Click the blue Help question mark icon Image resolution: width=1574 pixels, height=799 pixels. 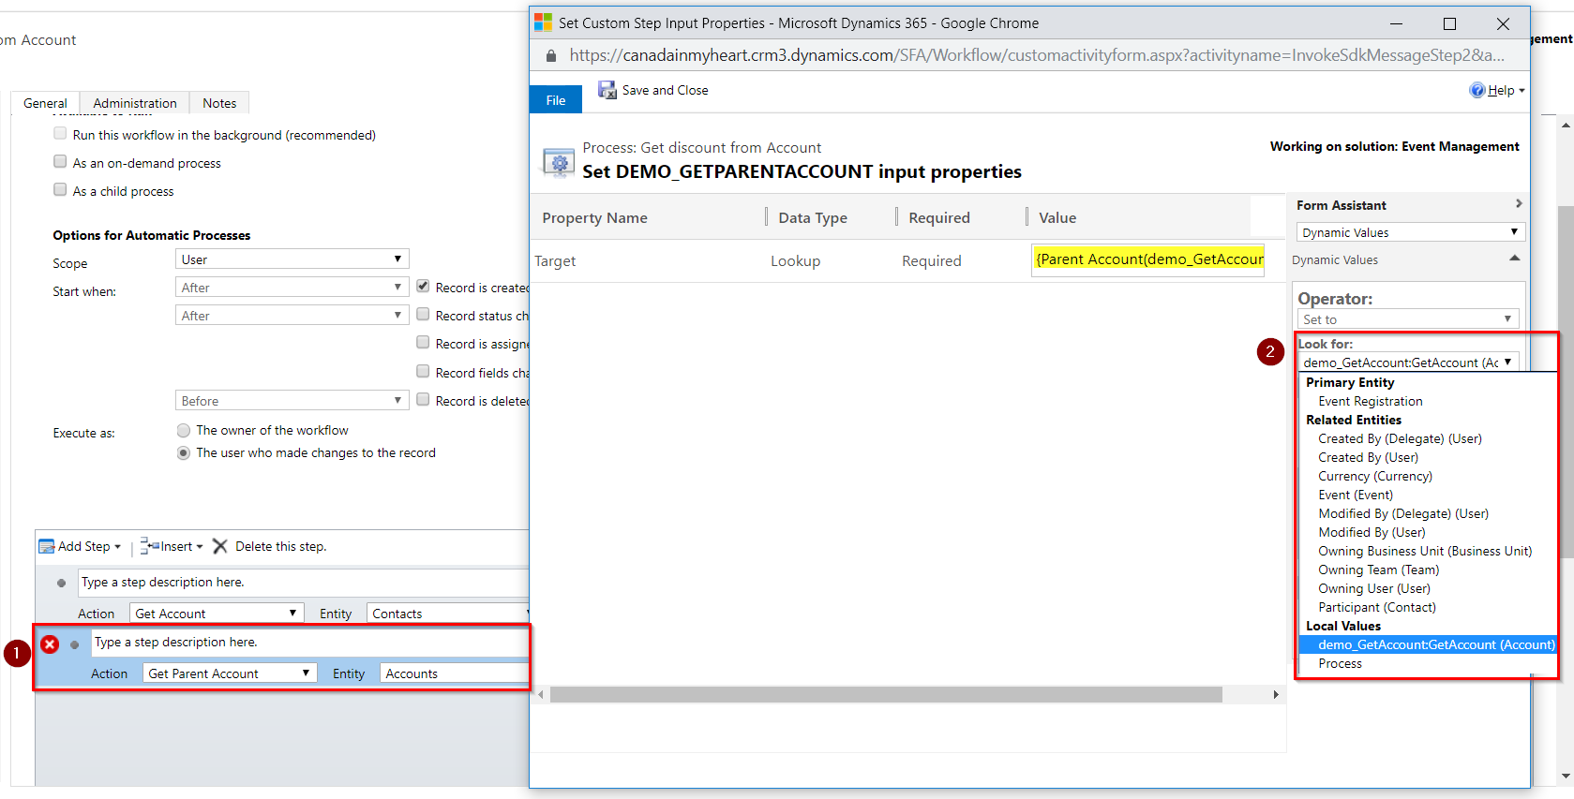tap(1477, 90)
